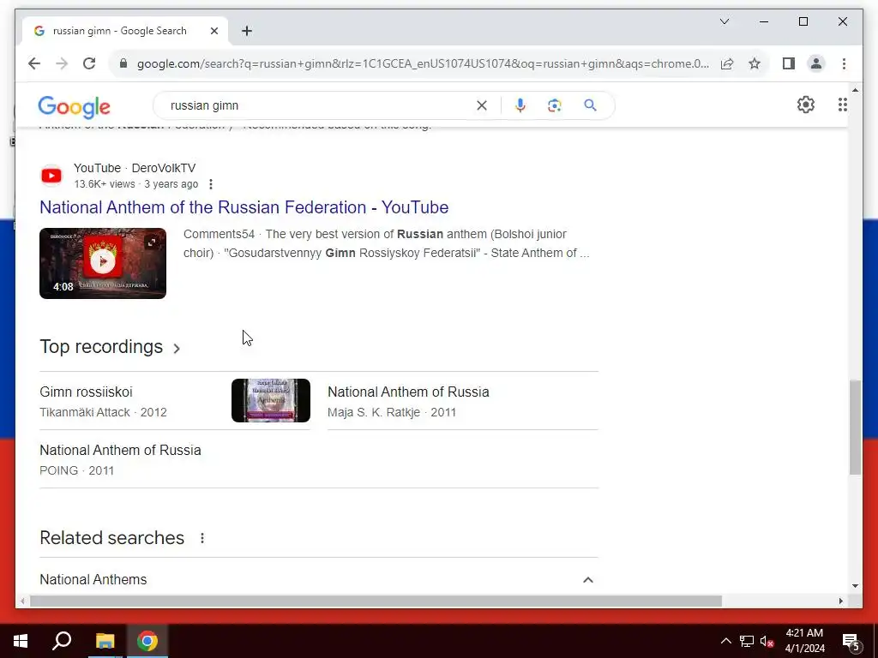Open Google apps grid
This screenshot has height=658, width=878.
click(842, 105)
